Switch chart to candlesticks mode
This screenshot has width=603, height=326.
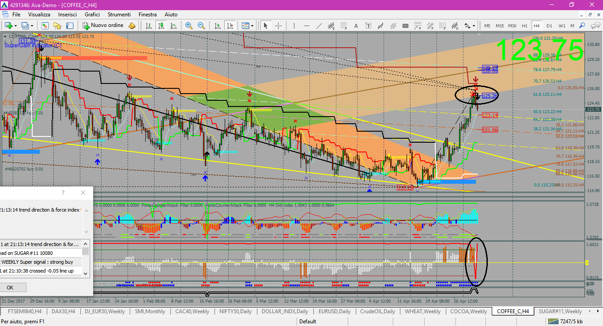tap(161, 26)
